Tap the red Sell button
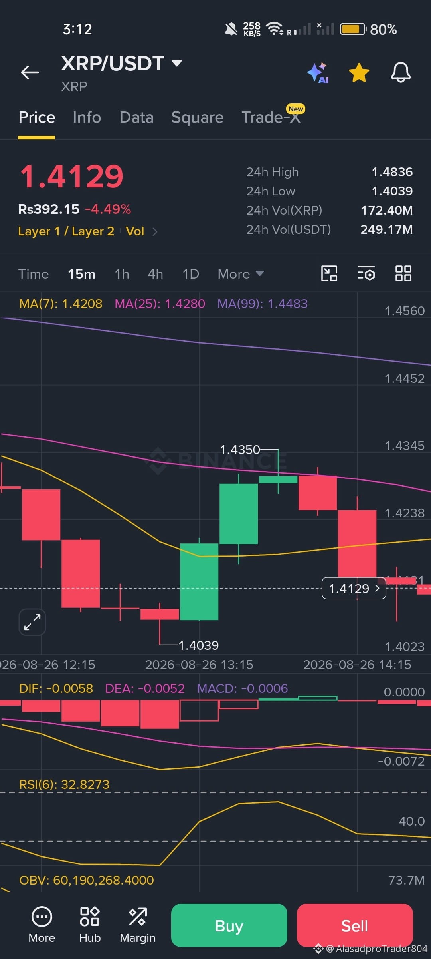Image resolution: width=431 pixels, height=959 pixels. (355, 925)
